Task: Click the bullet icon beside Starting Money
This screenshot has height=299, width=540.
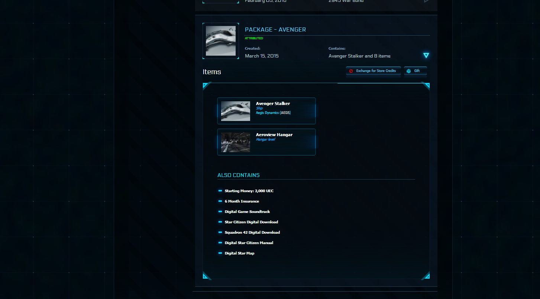Action: 220,191
